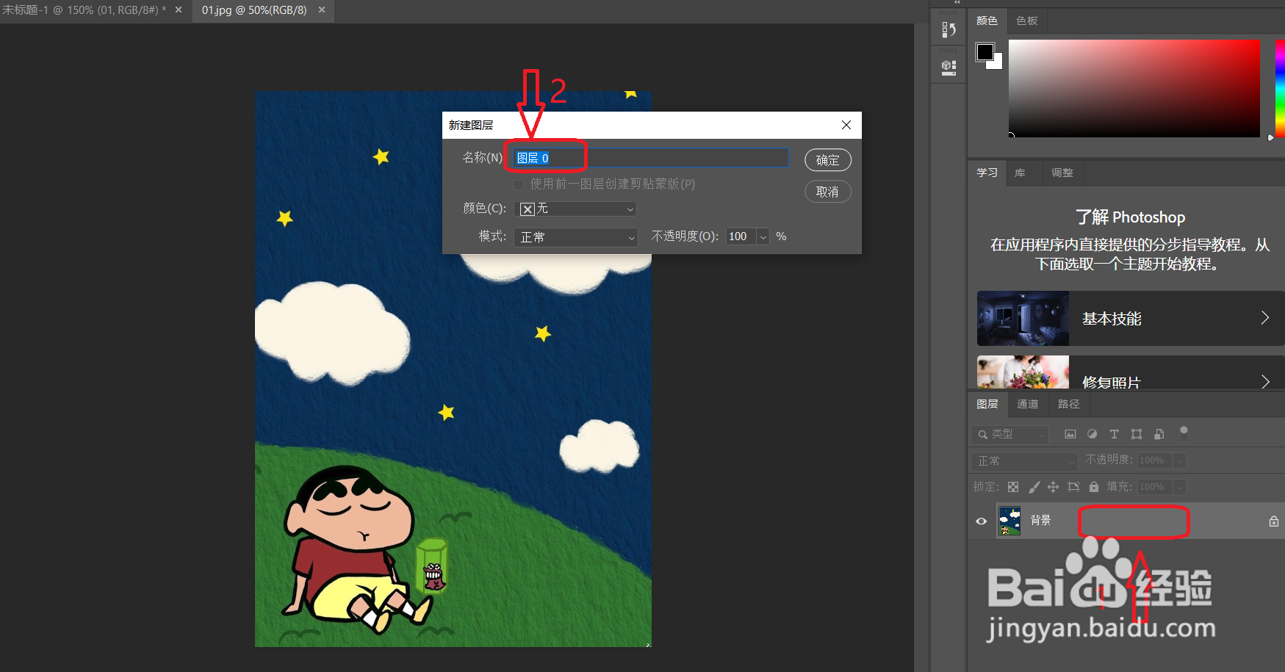Click the dialog 不透明度 value field 100
This screenshot has width=1285, height=672.
pyautogui.click(x=741, y=236)
